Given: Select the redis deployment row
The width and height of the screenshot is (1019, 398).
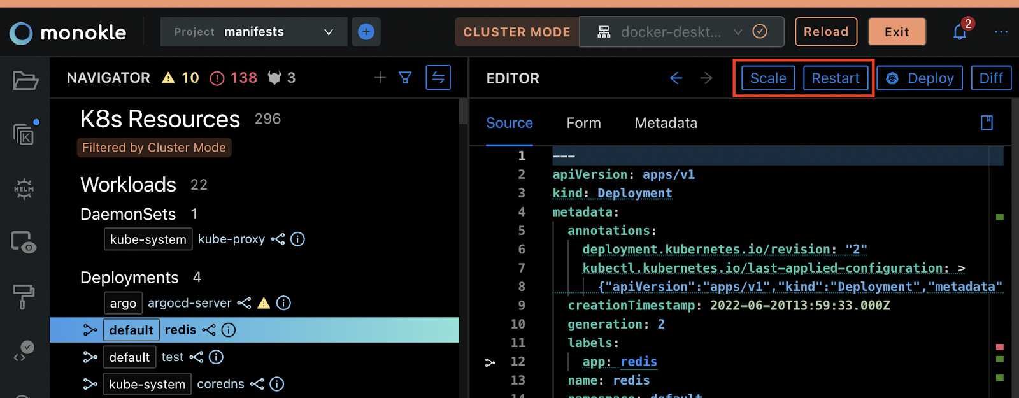Looking at the screenshot, I should coord(255,330).
